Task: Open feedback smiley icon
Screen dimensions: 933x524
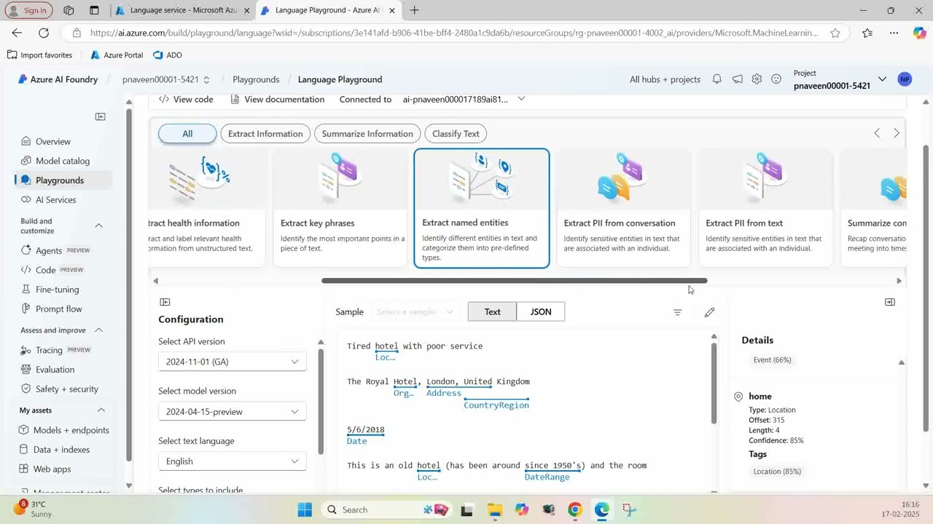Action: (x=776, y=79)
